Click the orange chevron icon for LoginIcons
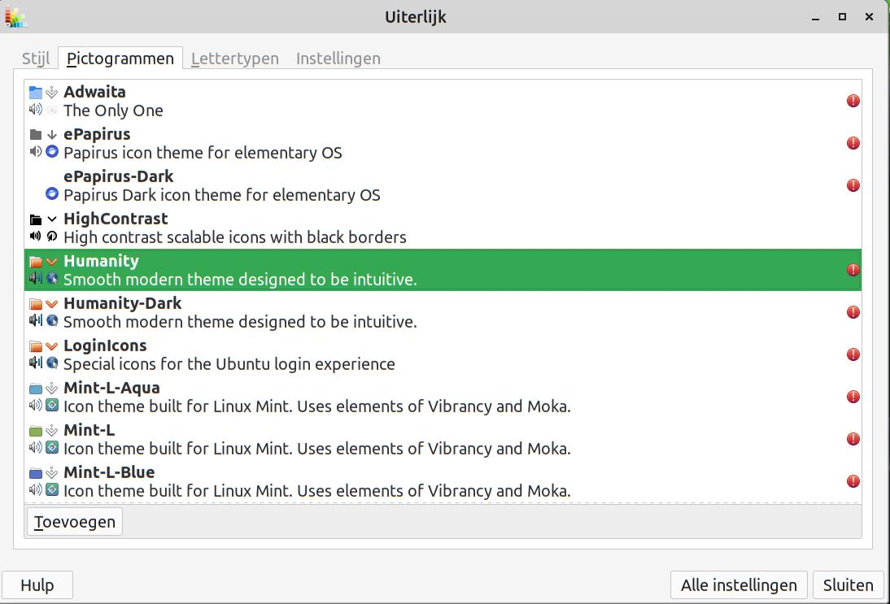The width and height of the screenshot is (890, 604). [x=51, y=346]
